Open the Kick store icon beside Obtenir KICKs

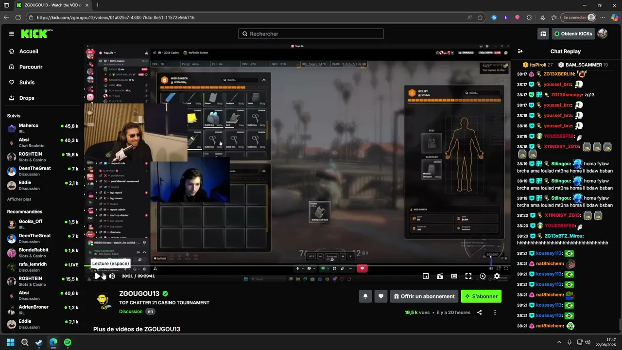point(543,34)
